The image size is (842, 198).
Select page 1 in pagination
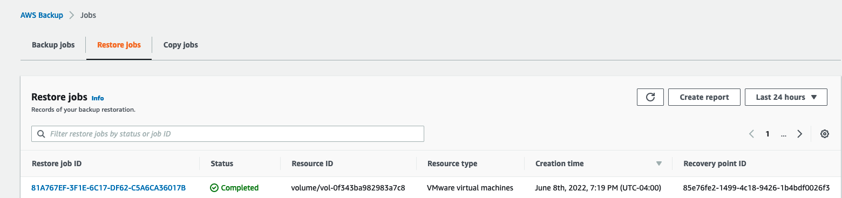(x=767, y=134)
